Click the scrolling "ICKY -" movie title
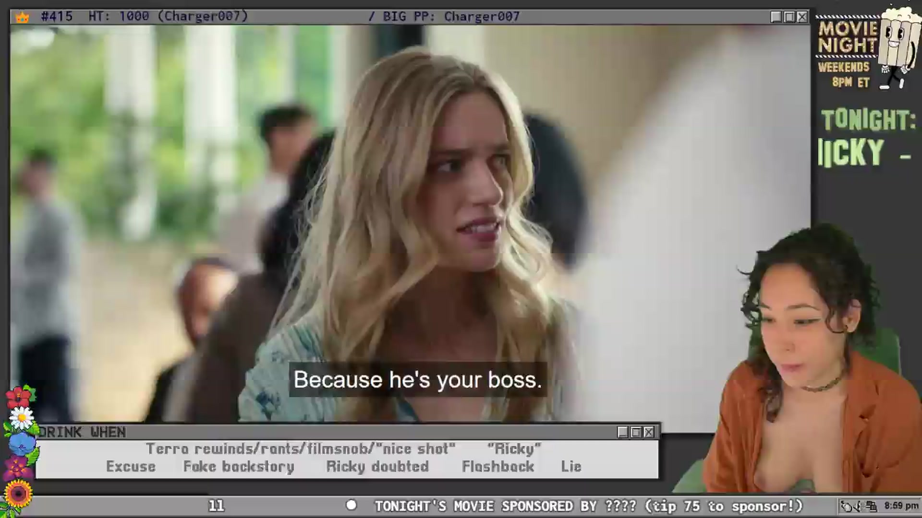Screen dimensions: 922x518 [864, 153]
